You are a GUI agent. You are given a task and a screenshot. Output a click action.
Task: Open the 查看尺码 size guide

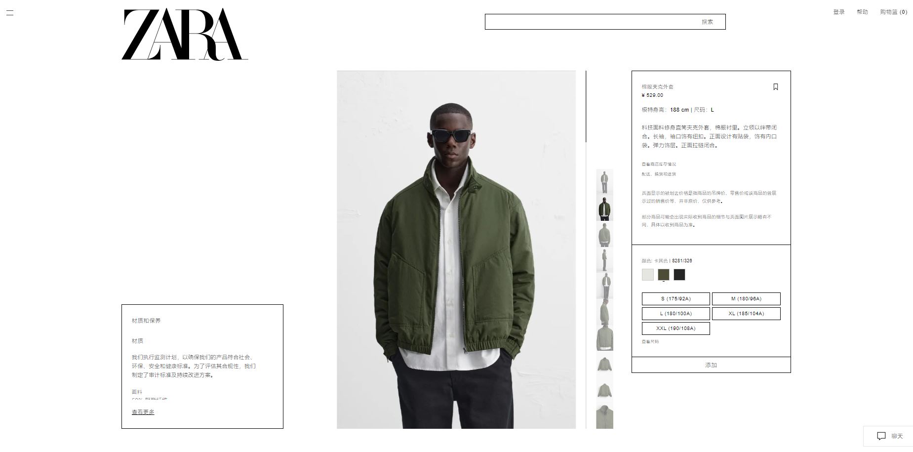[650, 341]
